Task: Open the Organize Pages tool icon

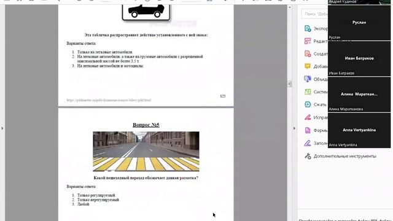Action: pyautogui.click(x=308, y=91)
